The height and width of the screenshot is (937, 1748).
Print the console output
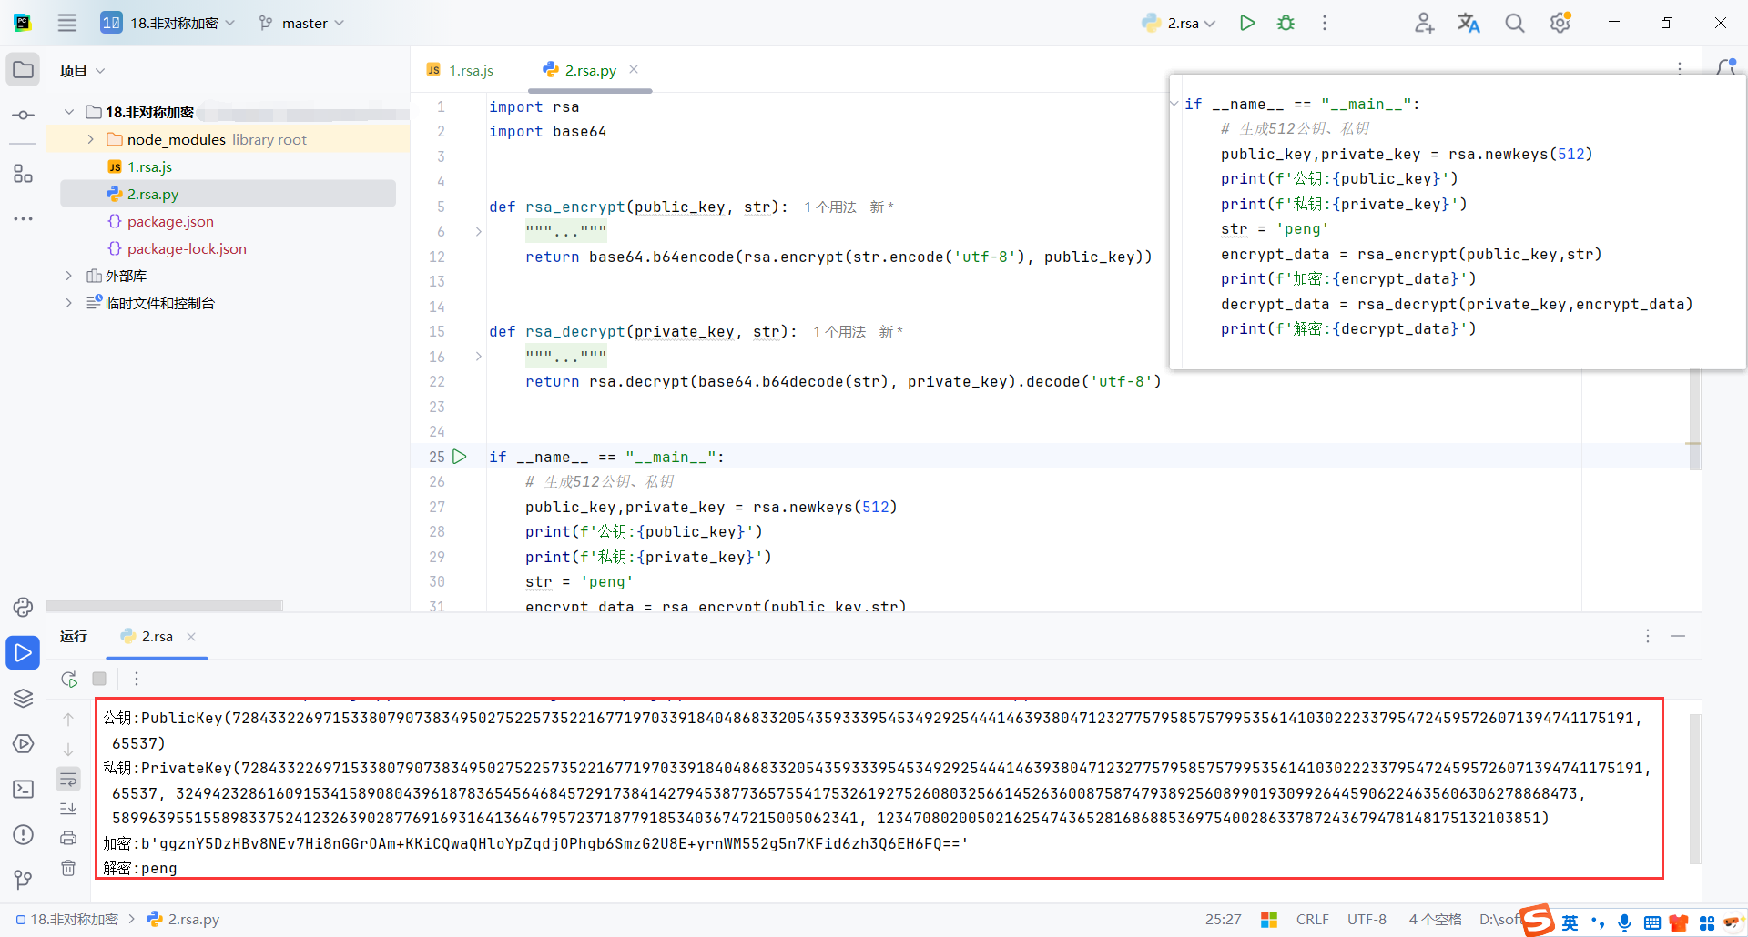(68, 838)
